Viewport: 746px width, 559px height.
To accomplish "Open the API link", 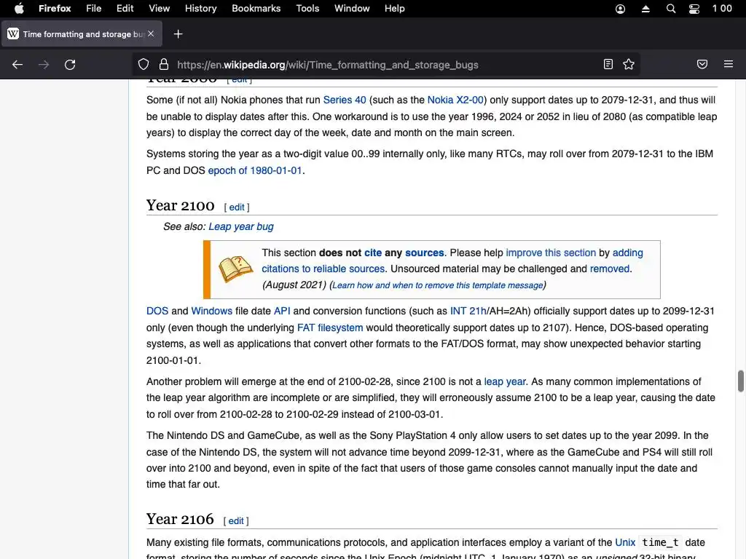I will [x=282, y=311].
